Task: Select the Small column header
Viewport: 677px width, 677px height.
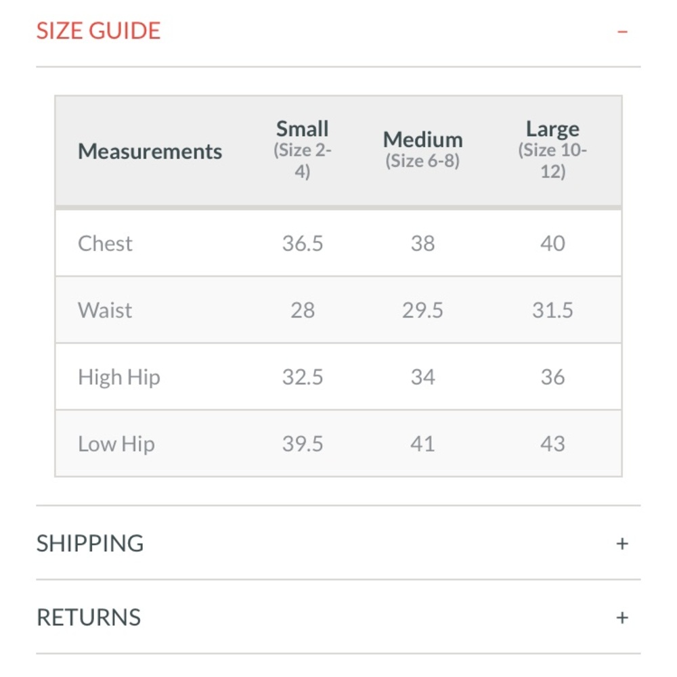Action: (x=303, y=129)
